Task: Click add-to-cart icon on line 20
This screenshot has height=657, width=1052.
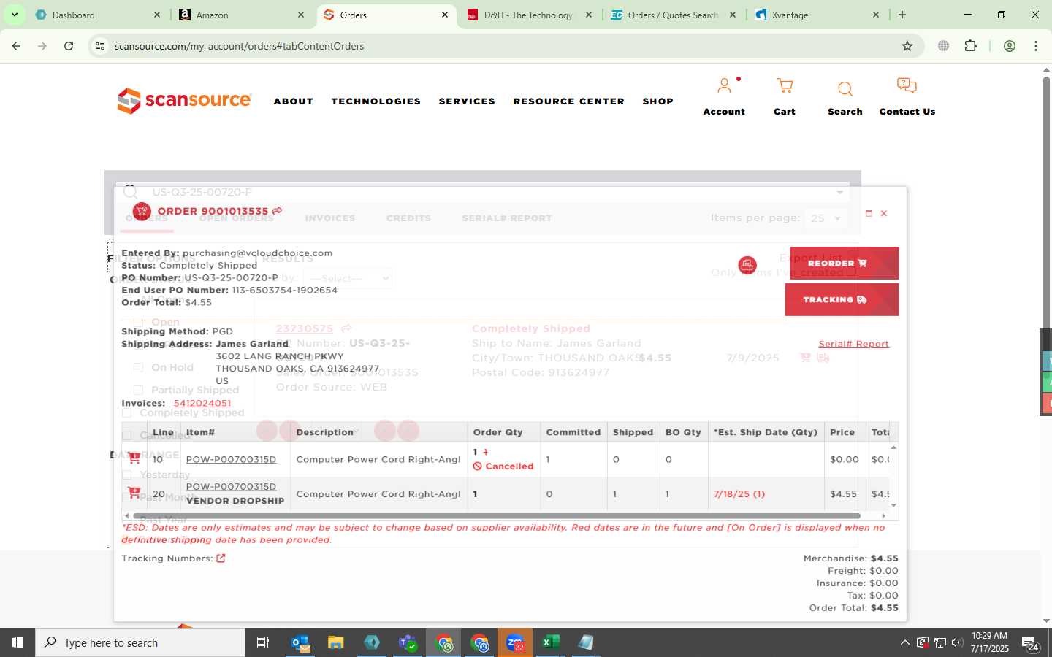Action: (134, 493)
